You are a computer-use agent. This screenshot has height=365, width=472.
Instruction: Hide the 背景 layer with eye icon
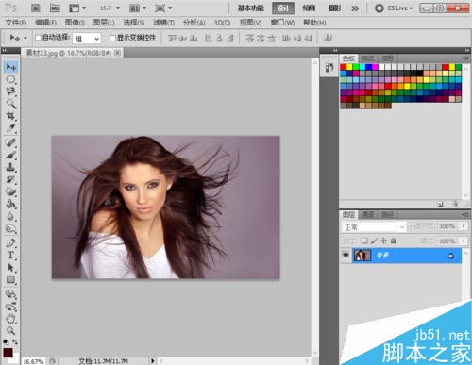[x=346, y=256]
